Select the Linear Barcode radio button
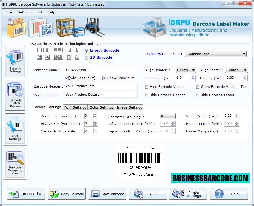Image resolution: width=254 pixels, height=206 pixels. [87, 51]
